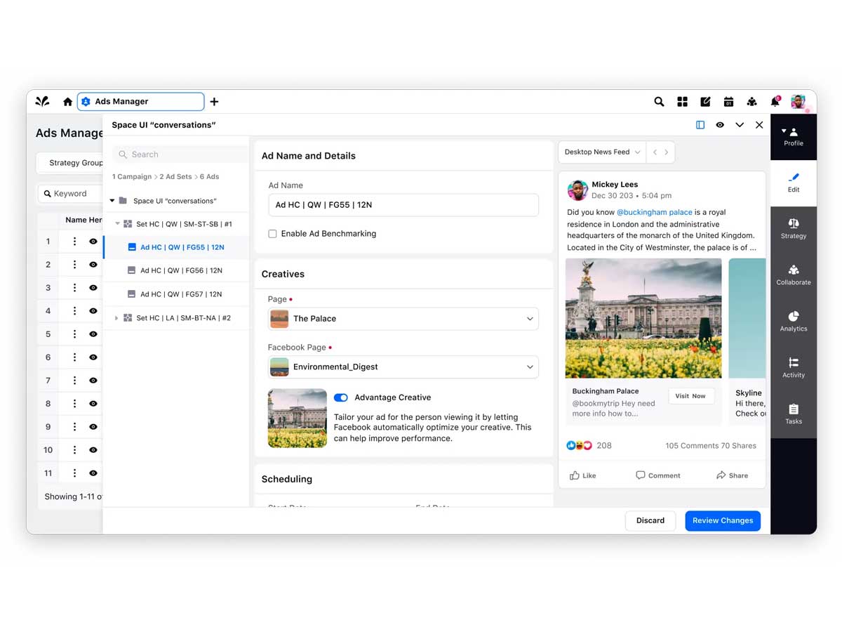The image size is (842, 632).
Task: Open the Strategy Group filter
Action: pos(70,163)
